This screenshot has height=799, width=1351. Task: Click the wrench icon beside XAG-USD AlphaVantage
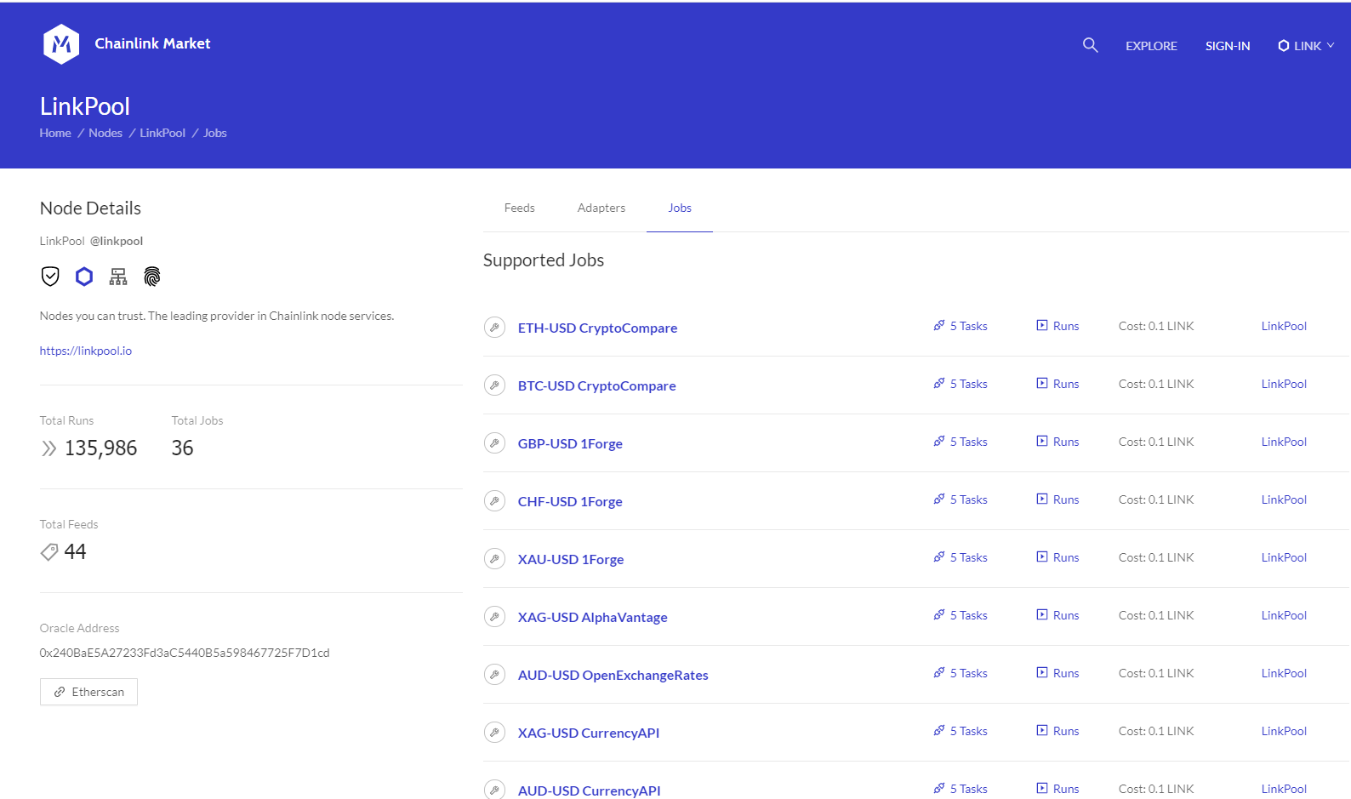[494, 616]
